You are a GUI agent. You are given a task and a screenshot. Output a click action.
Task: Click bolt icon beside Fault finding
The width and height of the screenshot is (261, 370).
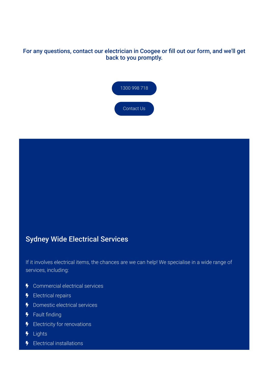pyautogui.click(x=27, y=315)
